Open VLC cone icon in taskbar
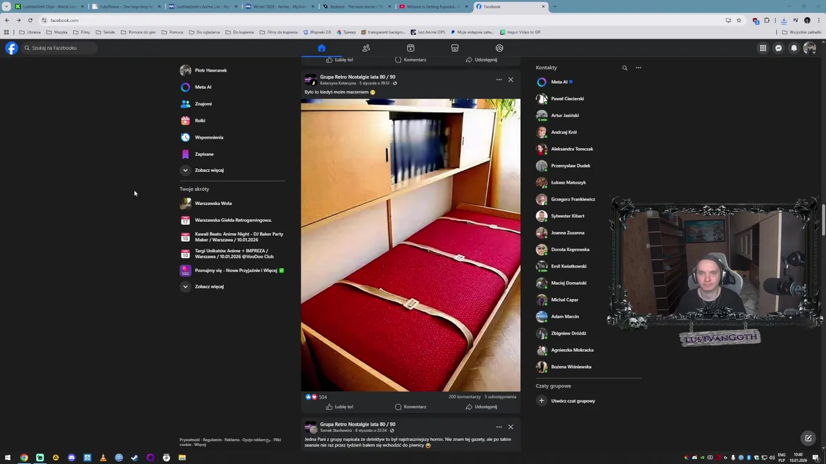The image size is (826, 464). click(x=103, y=458)
